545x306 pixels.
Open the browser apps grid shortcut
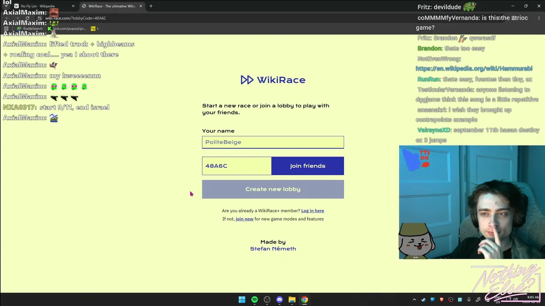6,28
